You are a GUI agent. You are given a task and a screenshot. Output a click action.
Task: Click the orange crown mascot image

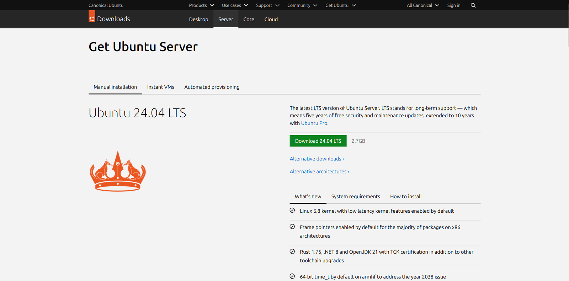[x=118, y=171]
